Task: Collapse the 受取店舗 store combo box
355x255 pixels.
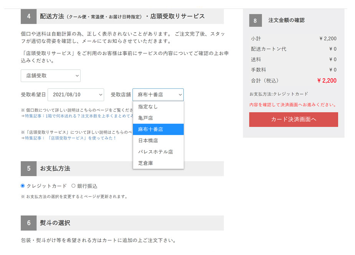Action: (x=158, y=95)
